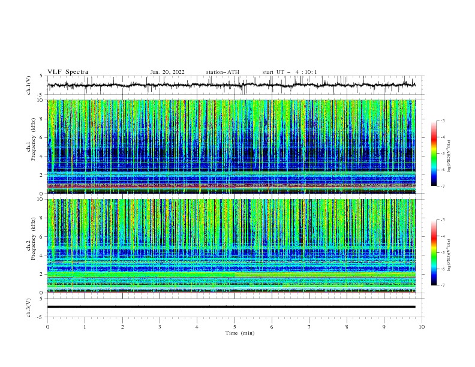Click the 'Time (min)' axis label
Screen dimensions: 475x367
240,333
